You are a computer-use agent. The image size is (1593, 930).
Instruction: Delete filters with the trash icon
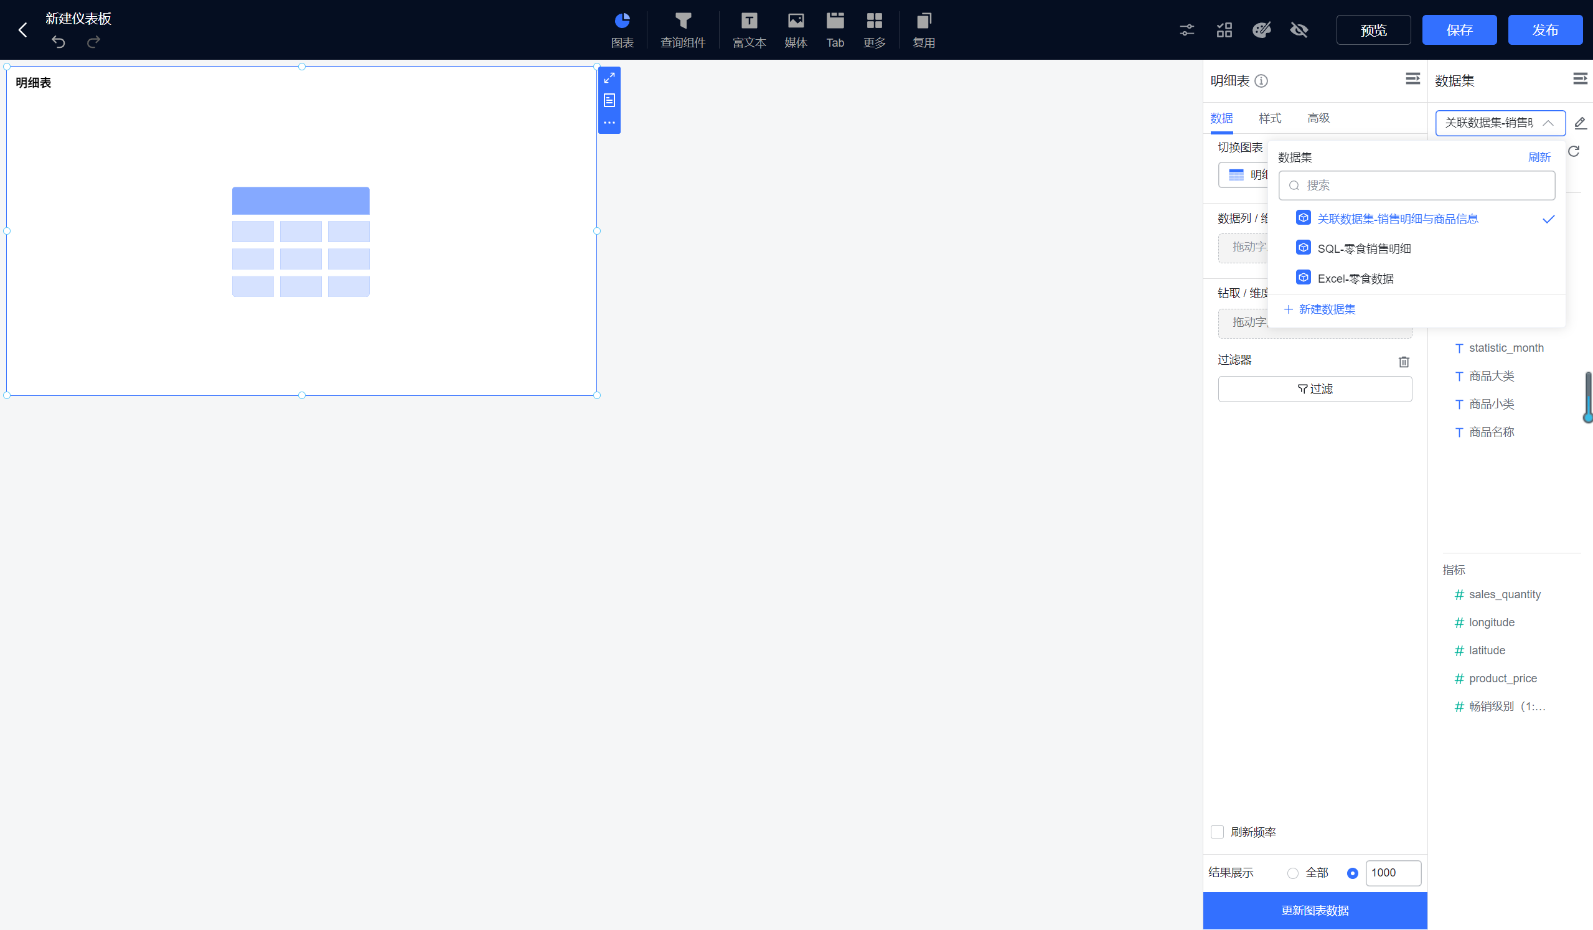[1403, 362]
